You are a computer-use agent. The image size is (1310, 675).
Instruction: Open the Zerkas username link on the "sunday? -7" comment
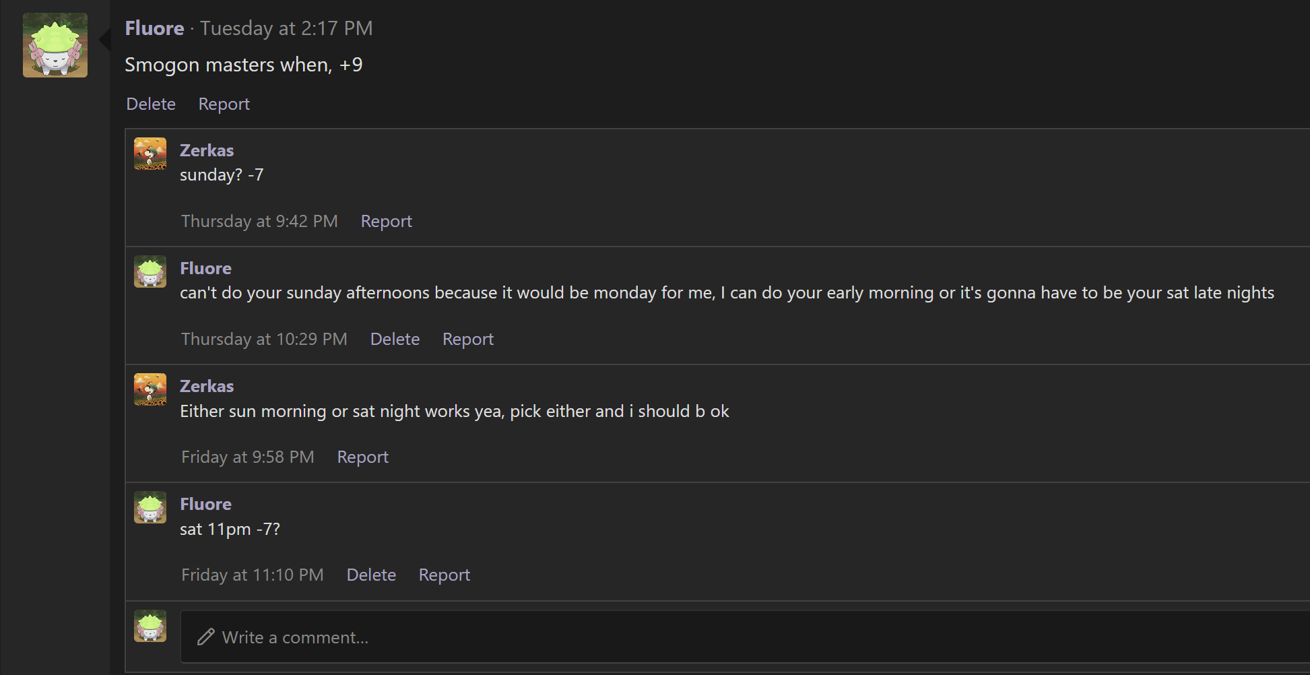[x=207, y=150]
